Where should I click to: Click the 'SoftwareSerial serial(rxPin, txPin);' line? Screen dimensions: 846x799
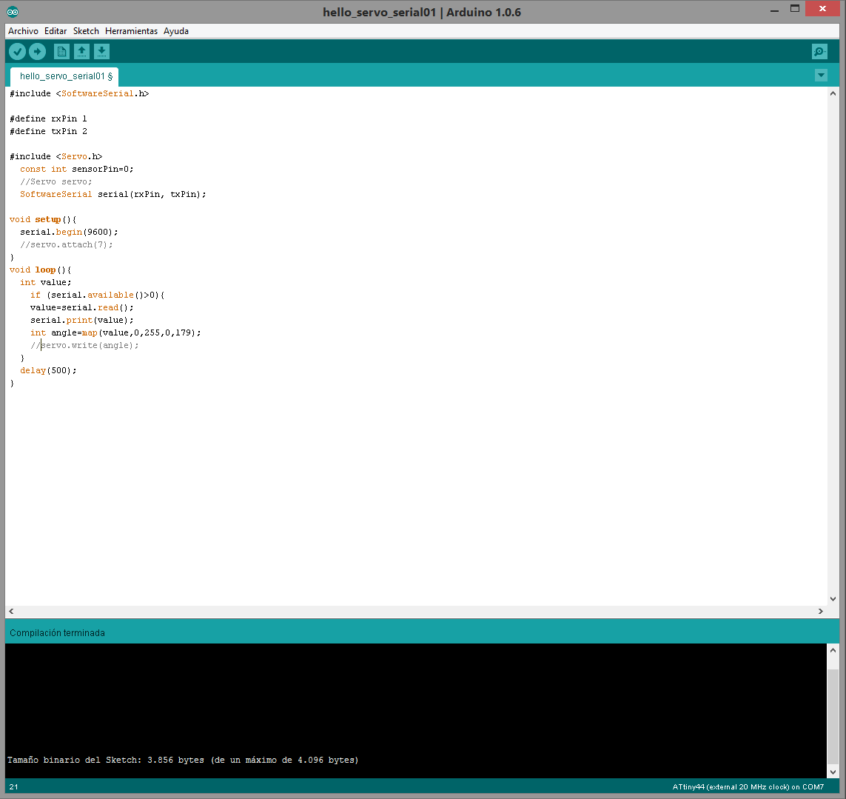[113, 194]
